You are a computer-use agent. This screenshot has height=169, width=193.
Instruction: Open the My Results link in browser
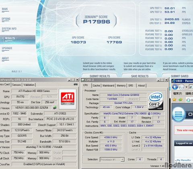point(184,160)
